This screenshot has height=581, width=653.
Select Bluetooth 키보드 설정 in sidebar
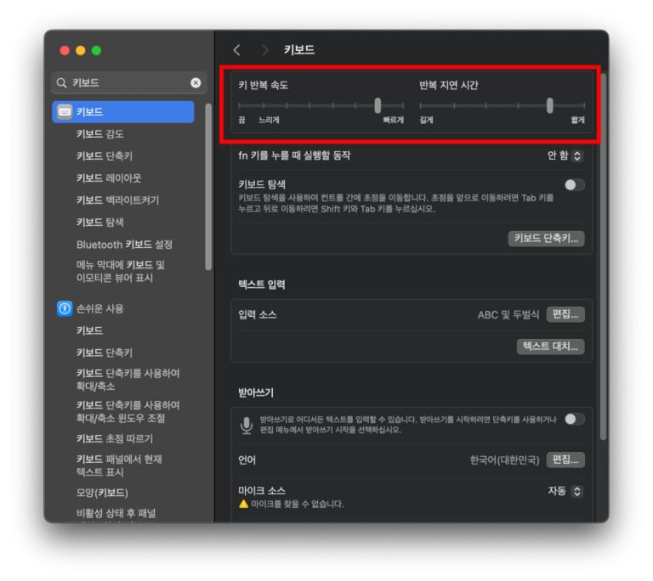pos(124,245)
